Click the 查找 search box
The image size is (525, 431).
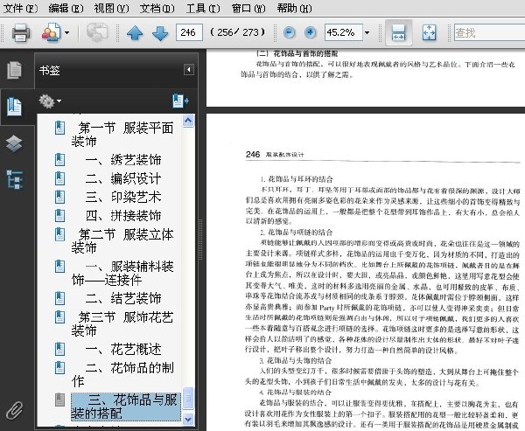click(489, 32)
